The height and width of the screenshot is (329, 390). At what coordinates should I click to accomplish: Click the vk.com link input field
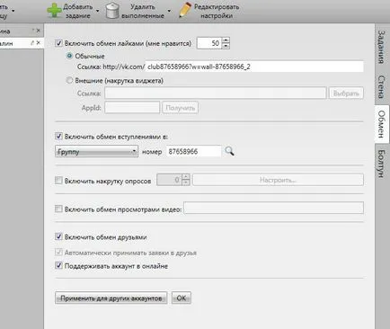[x=254, y=67]
